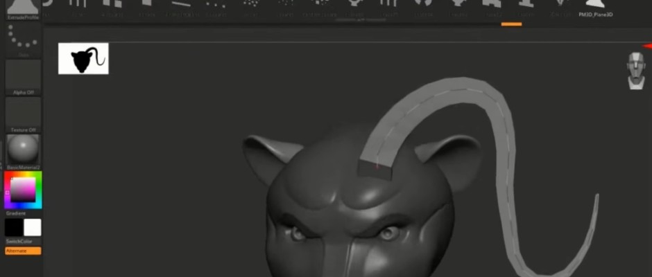This screenshot has height=277, width=652.
Task: Choose the scattered dots thumbnail in top shelf
Action: point(252,6)
